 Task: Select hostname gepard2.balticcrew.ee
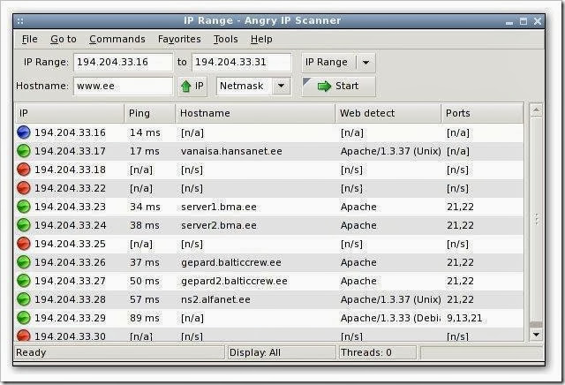coord(234,281)
